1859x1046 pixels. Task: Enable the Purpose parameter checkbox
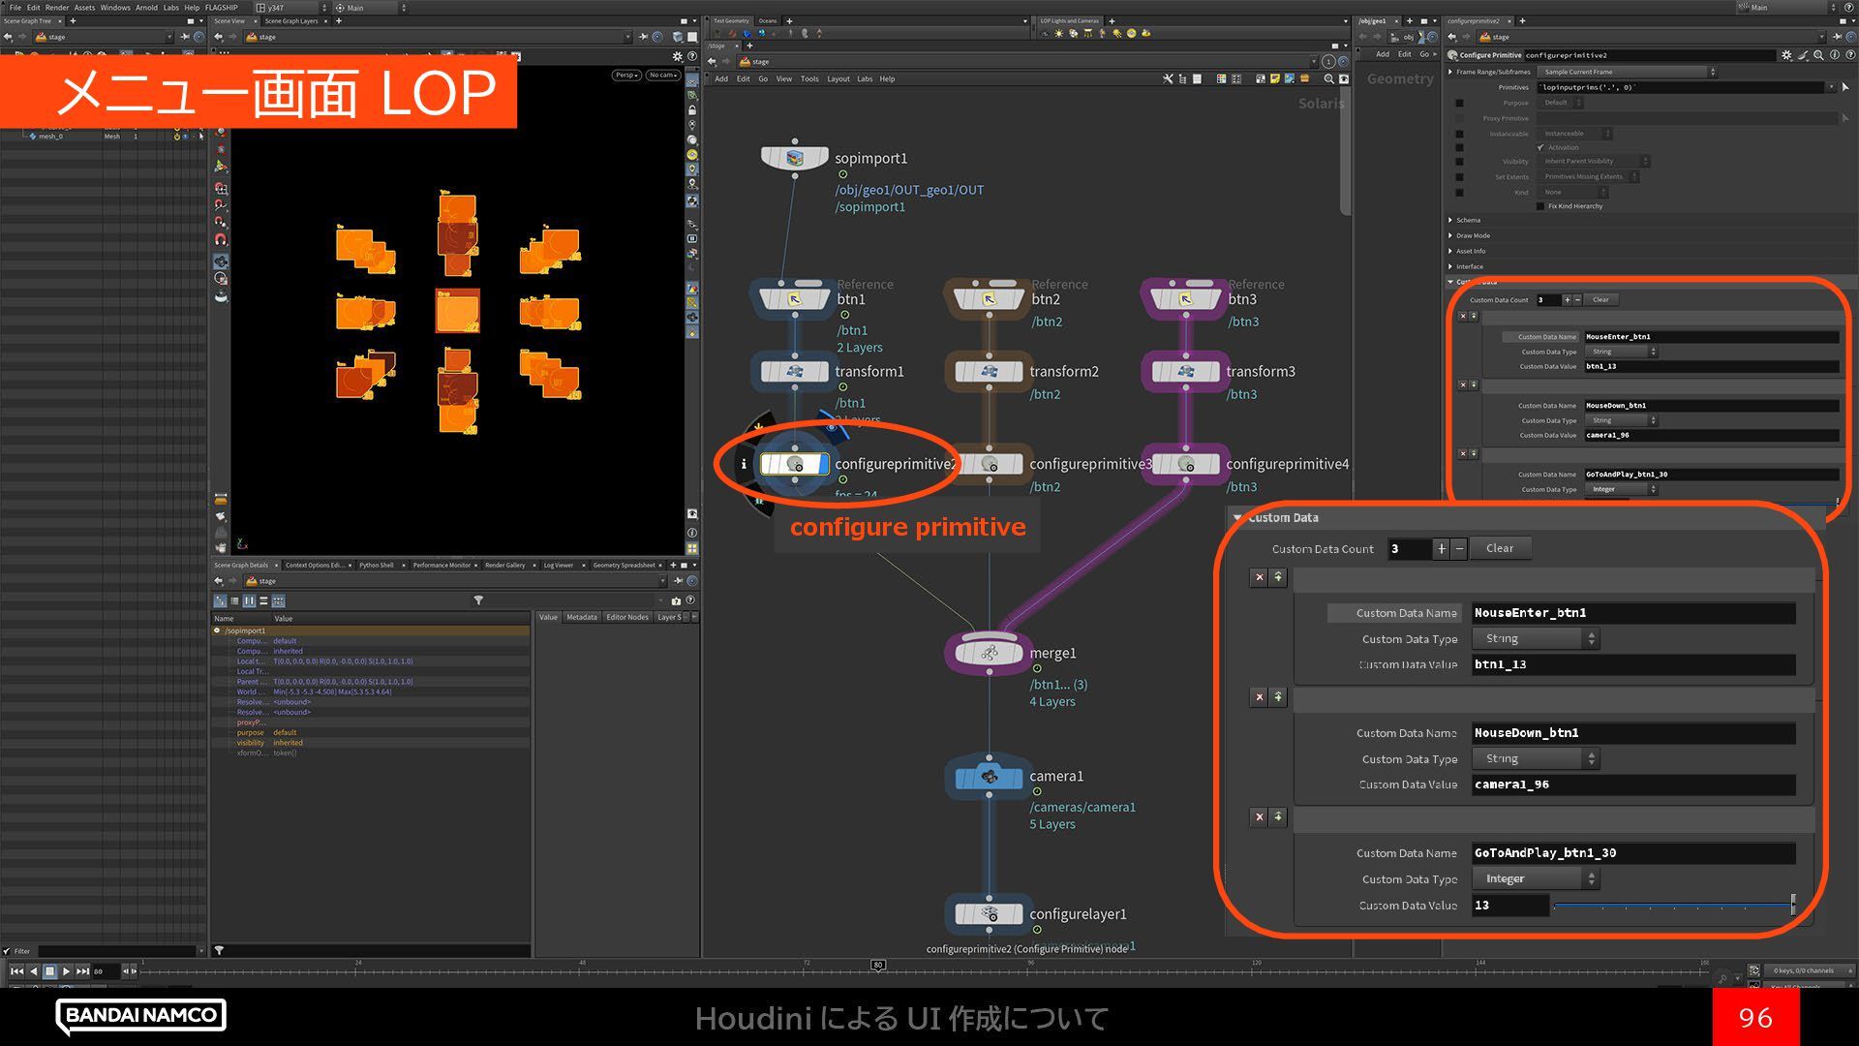1459,103
